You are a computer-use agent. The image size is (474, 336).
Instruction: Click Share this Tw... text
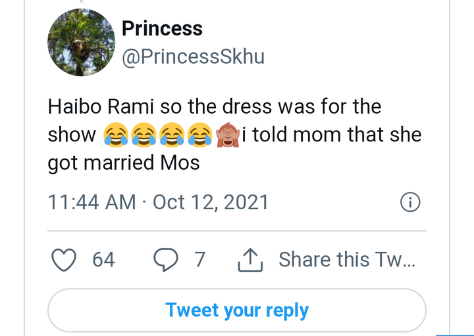pyautogui.click(x=347, y=260)
